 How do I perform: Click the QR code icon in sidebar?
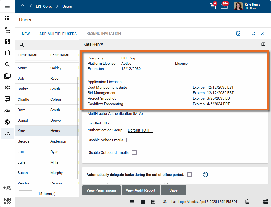click(7, 201)
